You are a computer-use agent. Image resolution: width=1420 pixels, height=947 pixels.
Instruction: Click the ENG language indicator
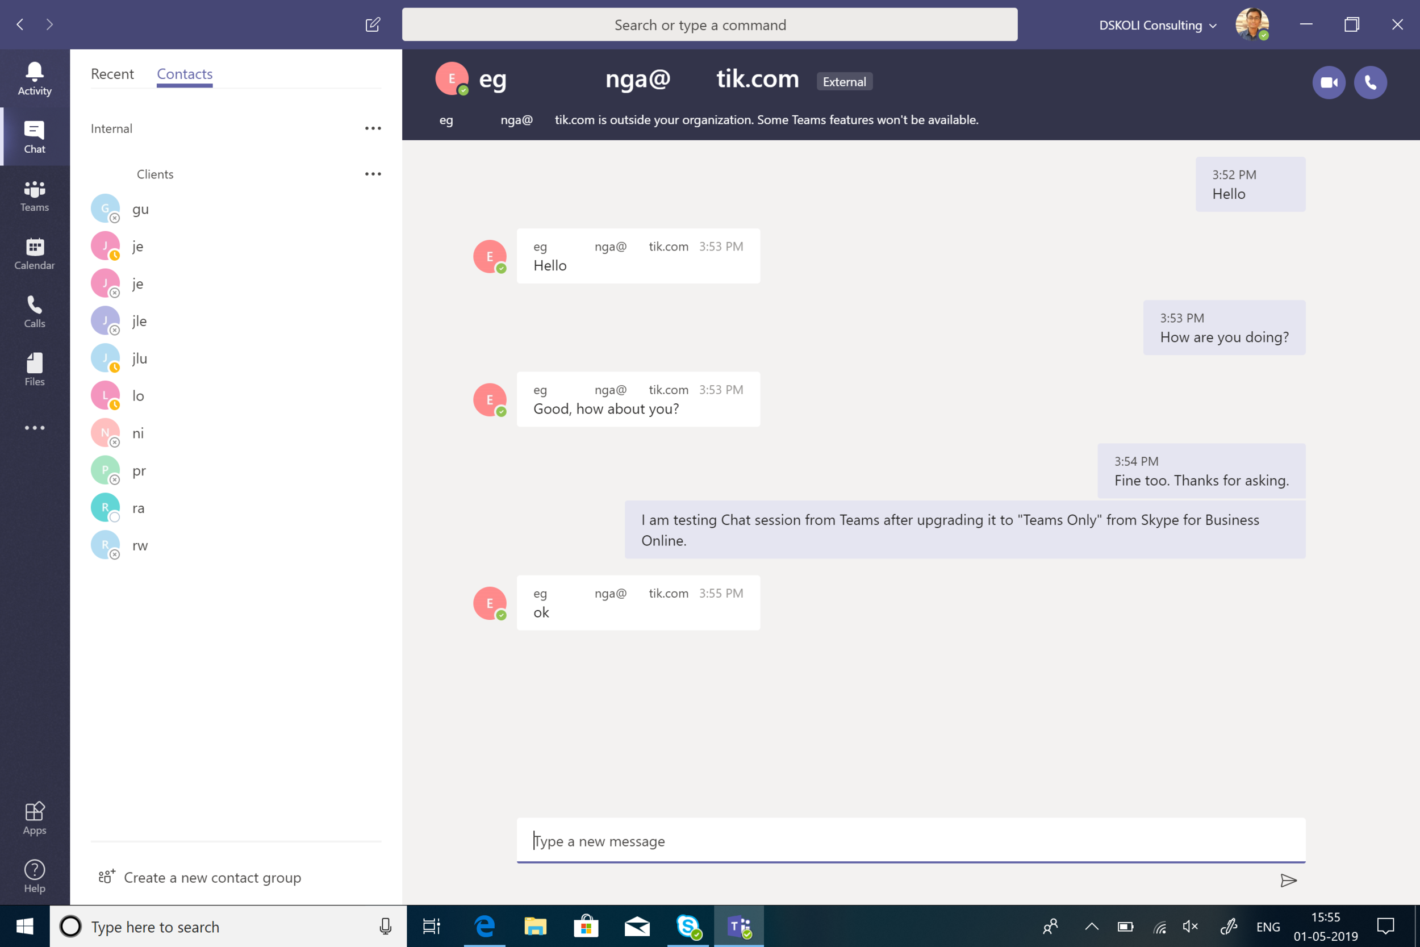pos(1268,927)
